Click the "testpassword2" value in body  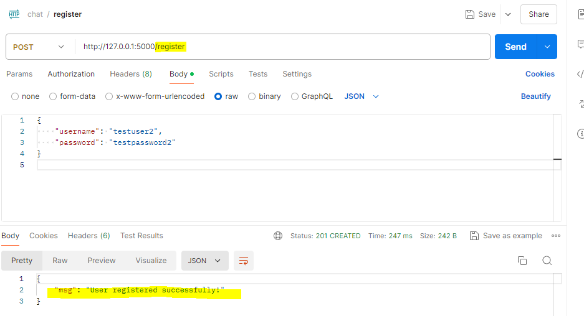142,142
